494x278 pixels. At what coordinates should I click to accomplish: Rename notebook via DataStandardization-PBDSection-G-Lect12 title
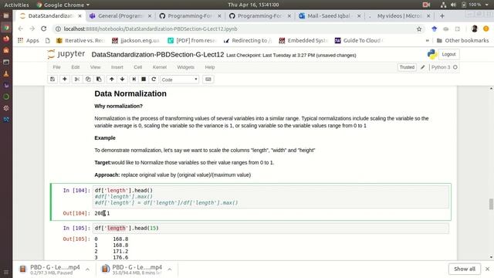[x=157, y=55]
